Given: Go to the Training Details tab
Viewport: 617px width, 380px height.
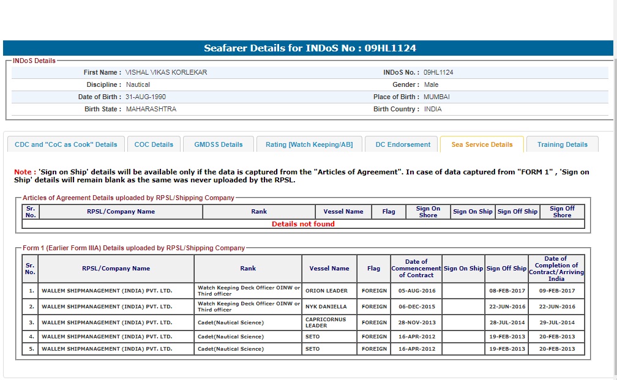Looking at the screenshot, I should (562, 144).
